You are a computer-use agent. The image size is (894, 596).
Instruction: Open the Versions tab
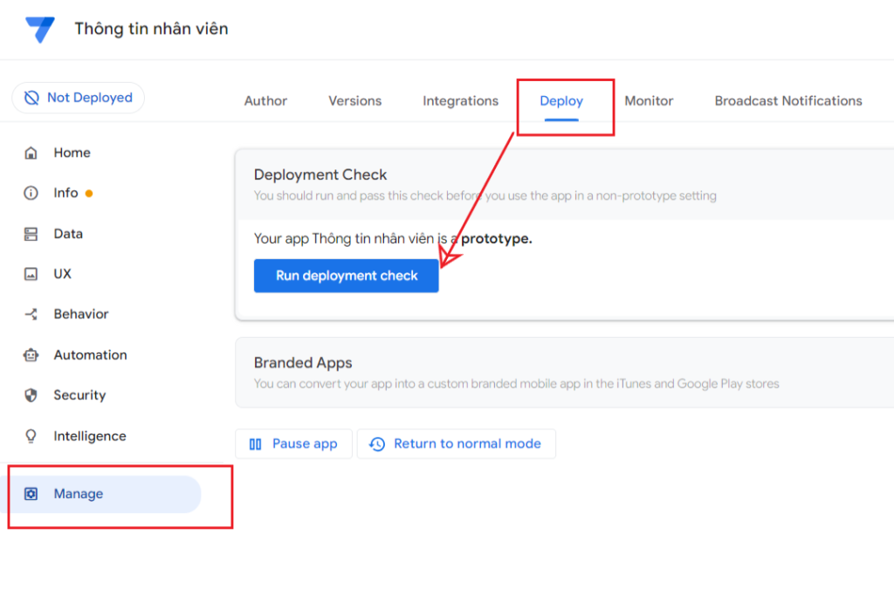click(x=354, y=100)
